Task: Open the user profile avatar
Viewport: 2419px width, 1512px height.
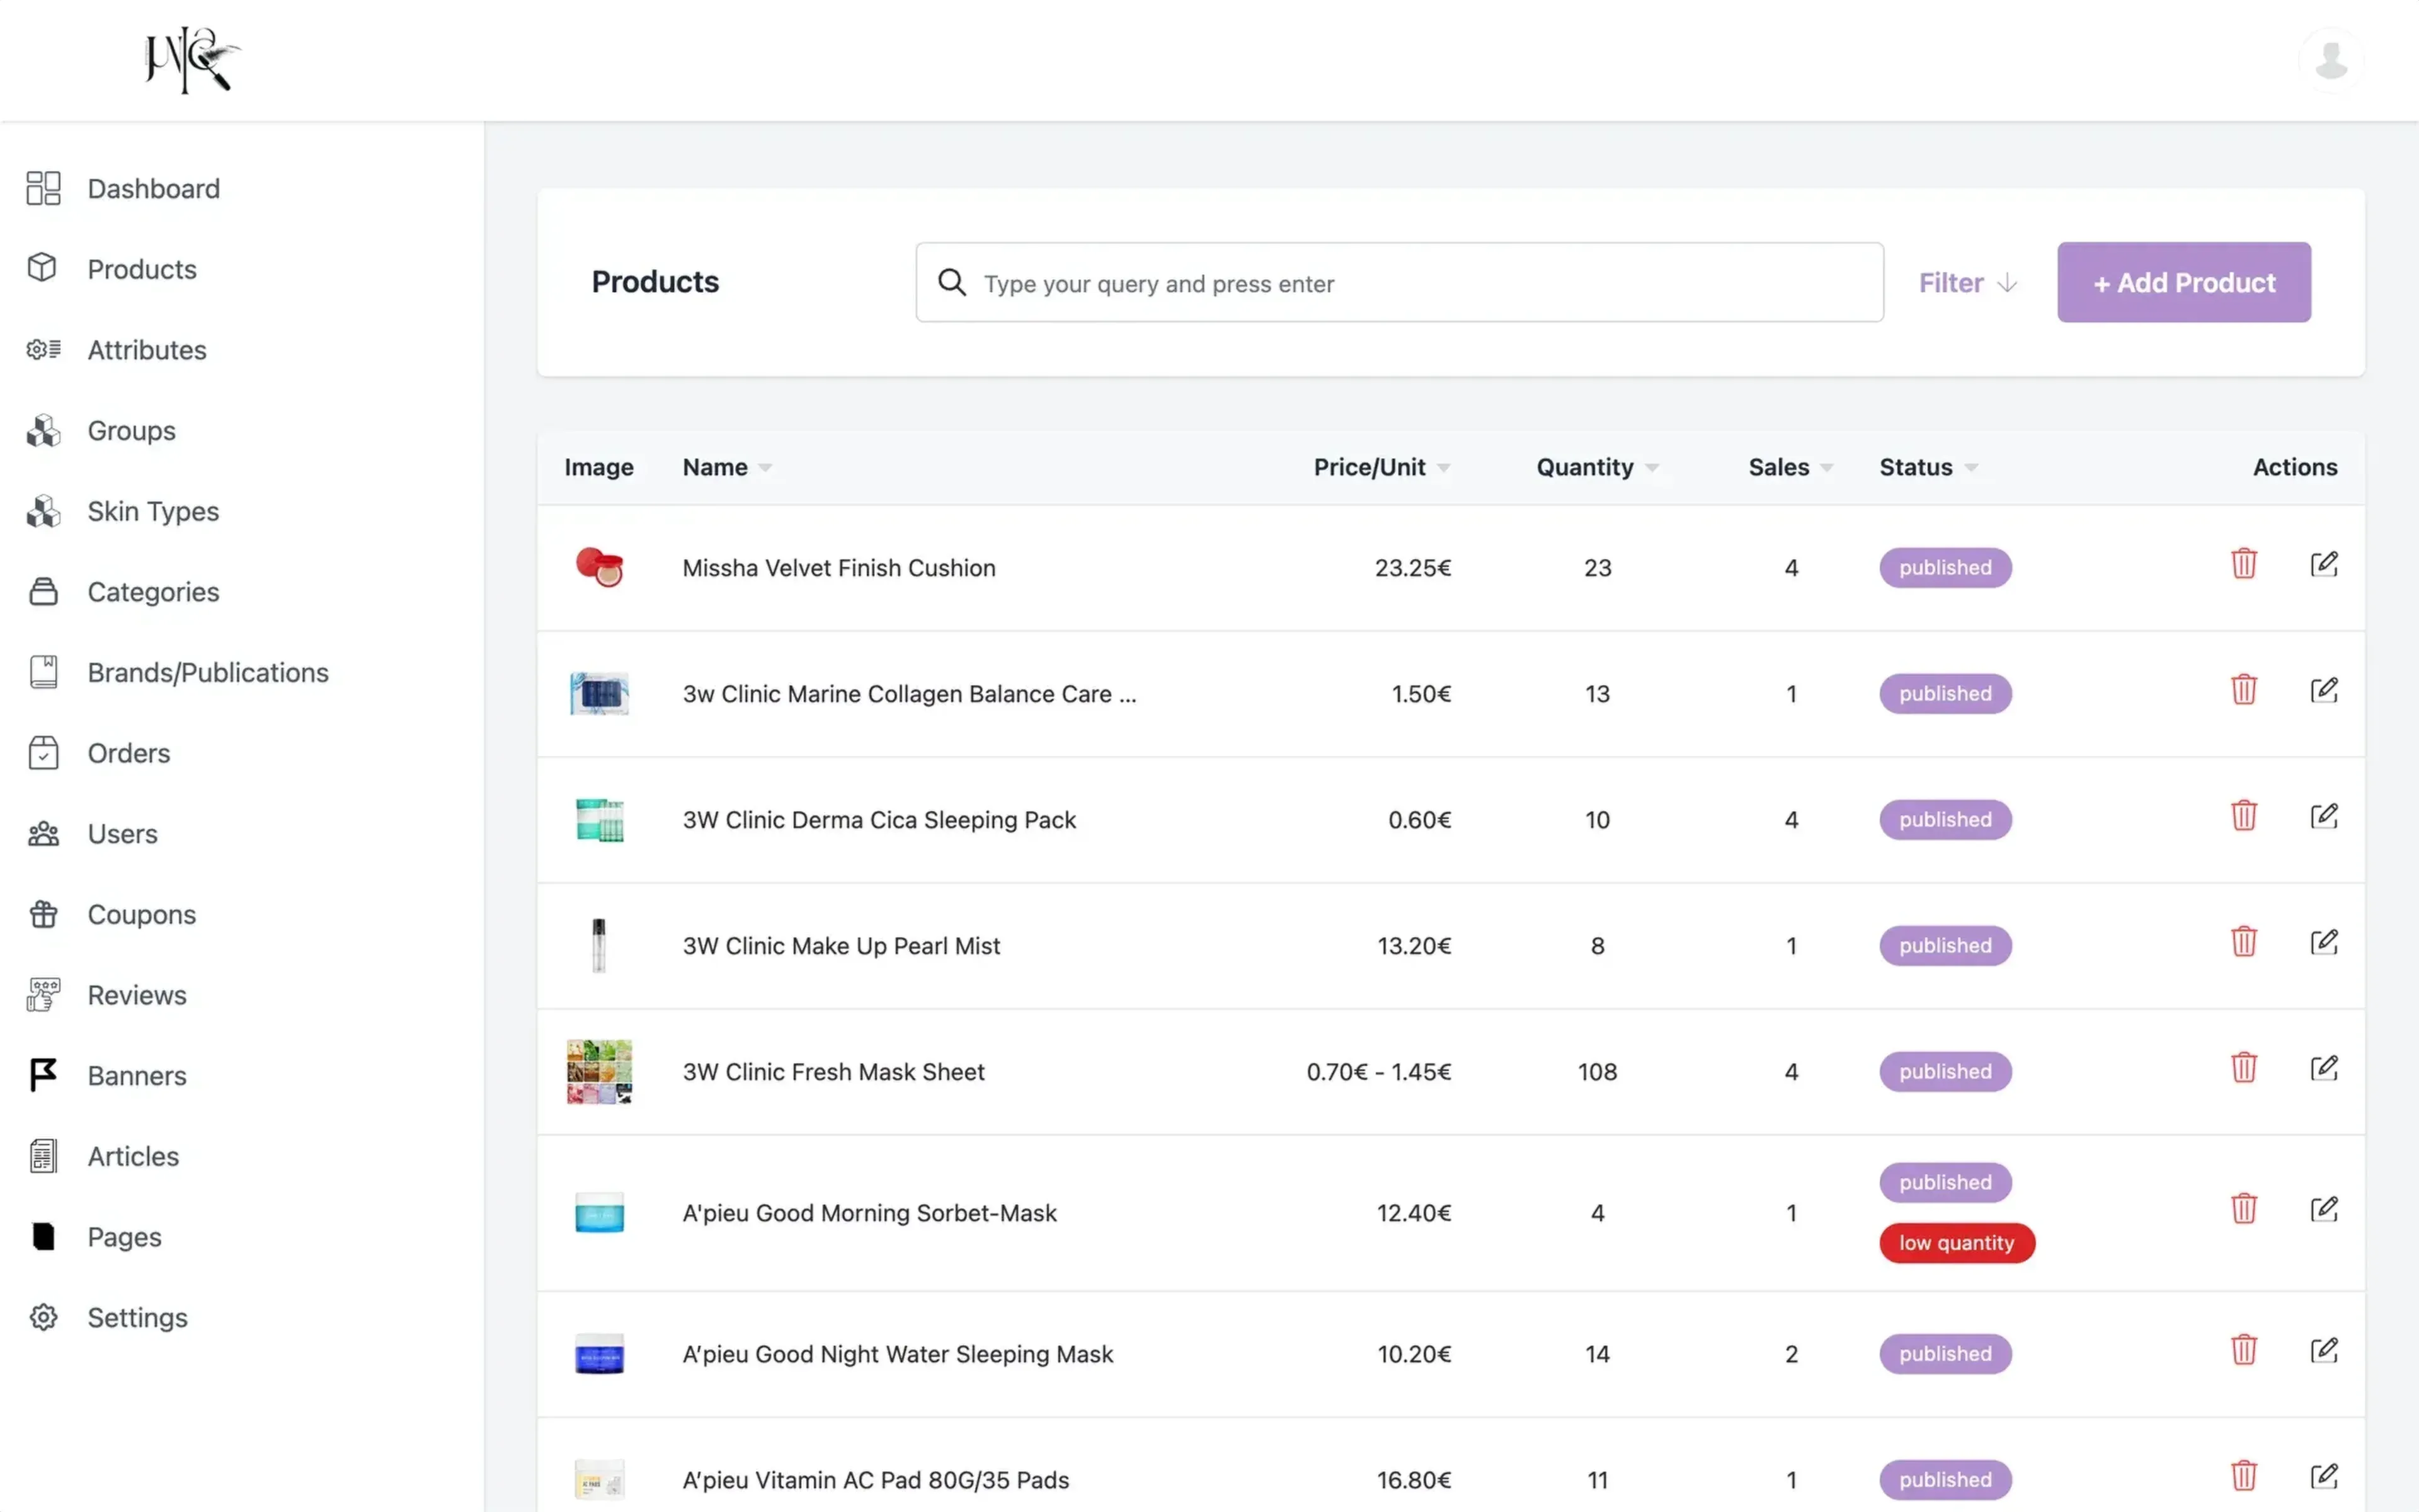Action: (x=2331, y=60)
